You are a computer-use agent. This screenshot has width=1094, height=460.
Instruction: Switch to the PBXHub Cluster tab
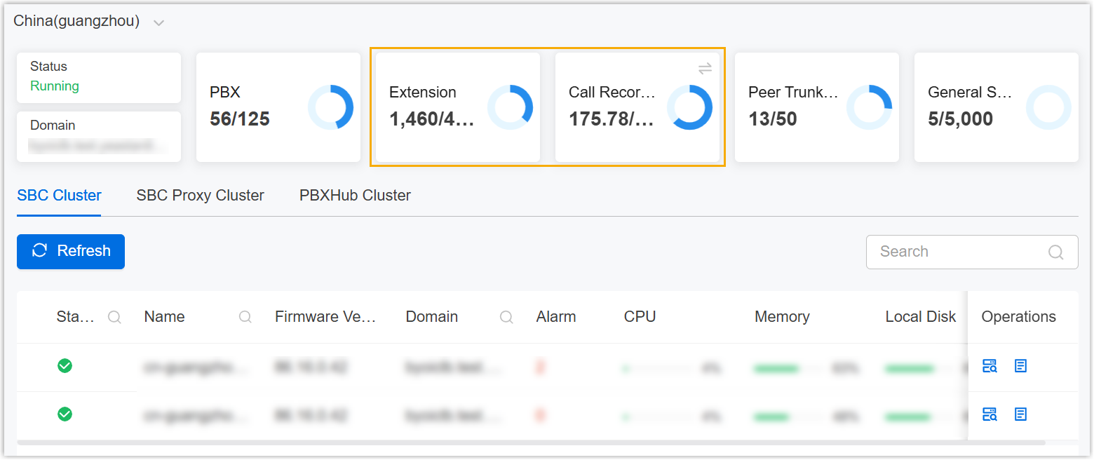355,196
